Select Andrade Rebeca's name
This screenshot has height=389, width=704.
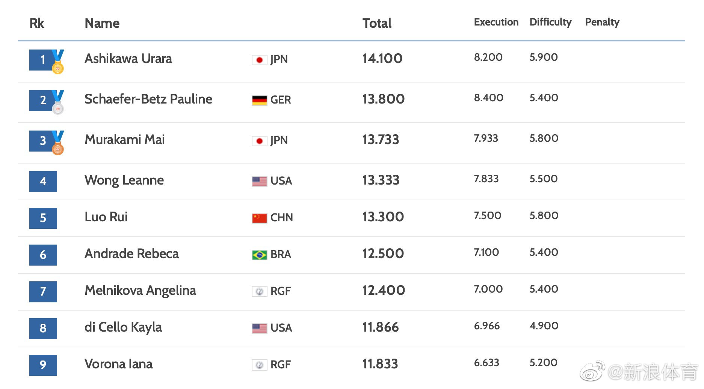coord(131,254)
